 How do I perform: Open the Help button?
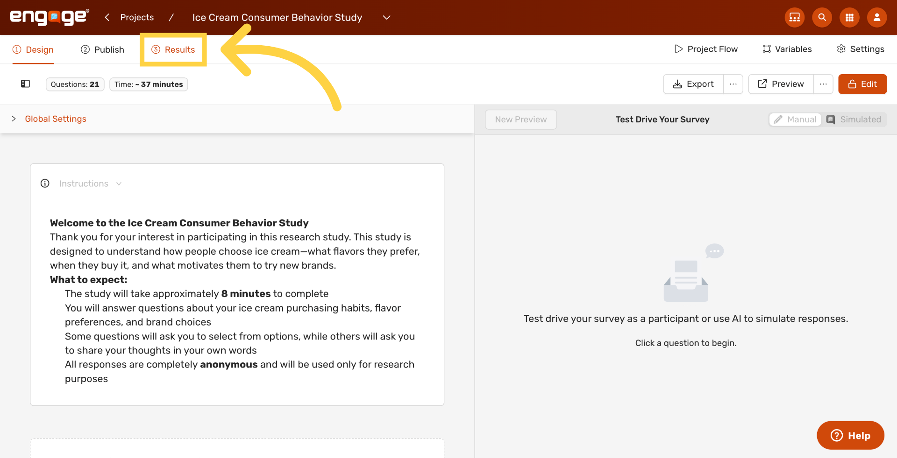pyautogui.click(x=850, y=435)
